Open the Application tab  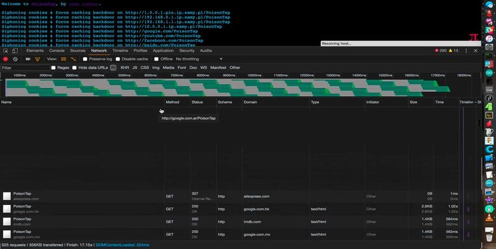163,51
